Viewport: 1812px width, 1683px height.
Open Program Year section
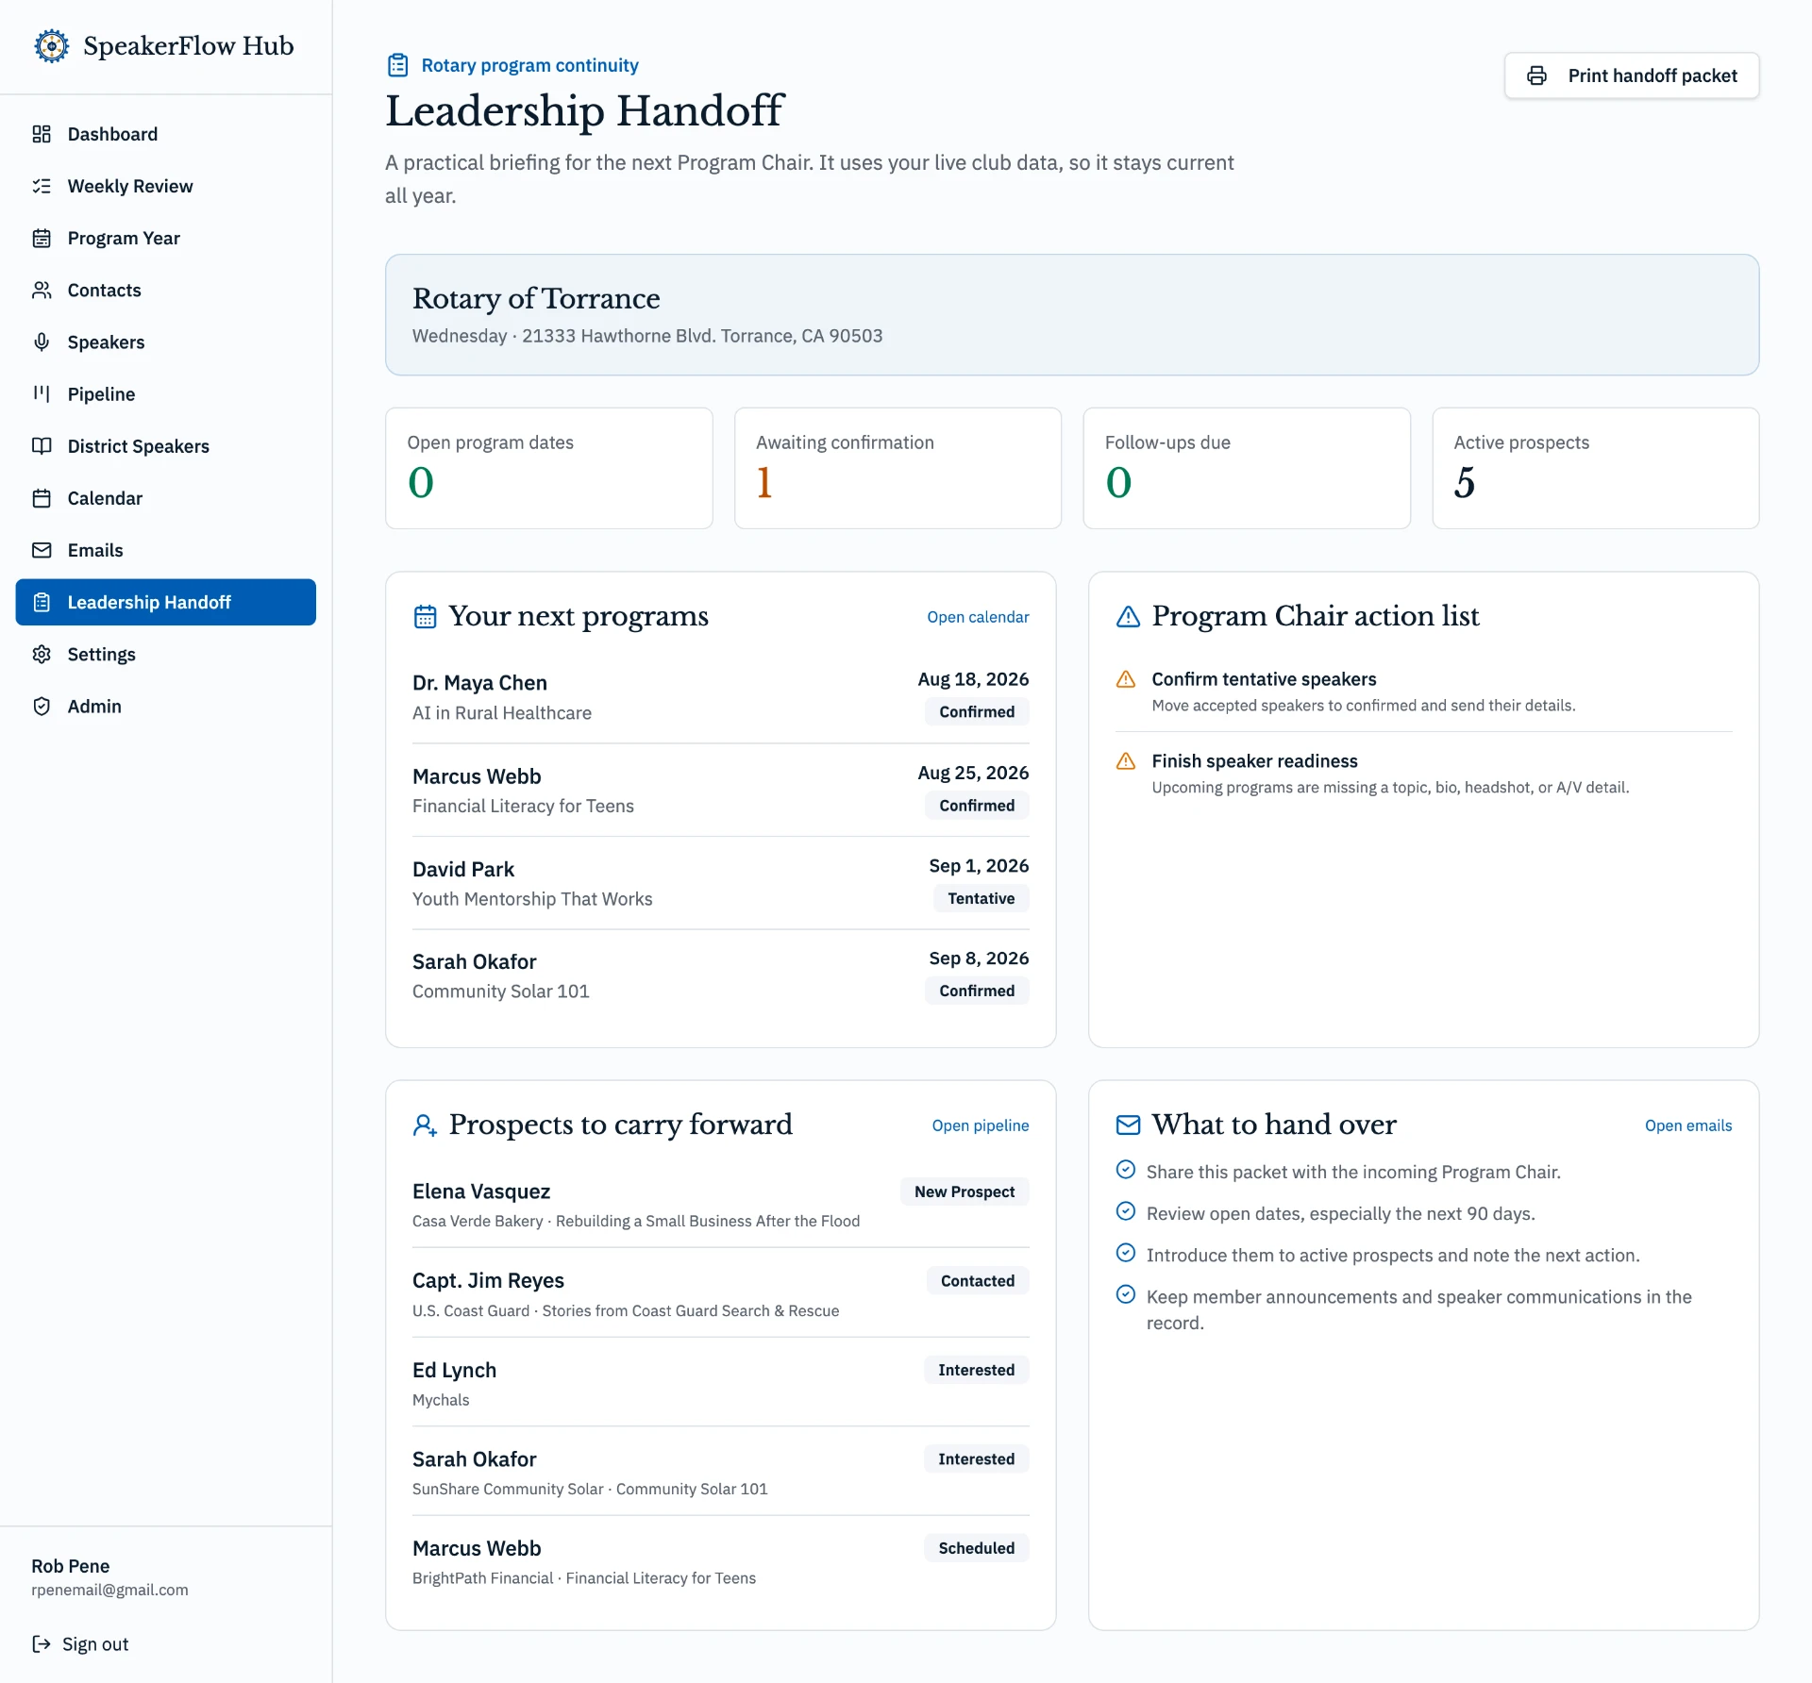click(166, 238)
